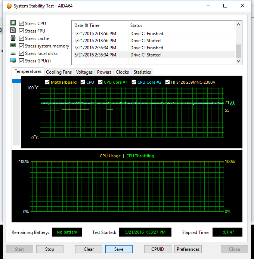Toggle the CPU Core #2 graph checkbox
The image size is (254, 259).
[134, 82]
